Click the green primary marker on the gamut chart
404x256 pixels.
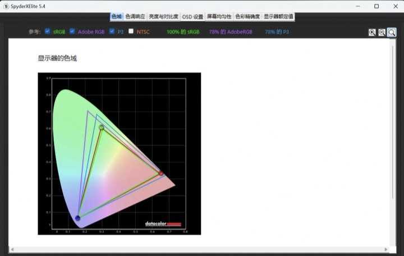tap(102, 127)
